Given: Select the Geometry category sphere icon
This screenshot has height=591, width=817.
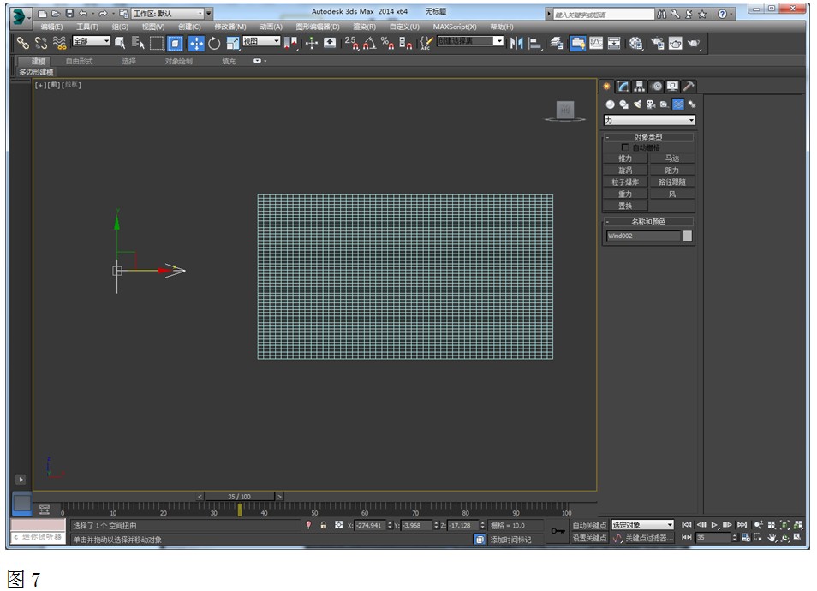Looking at the screenshot, I should pyautogui.click(x=610, y=104).
